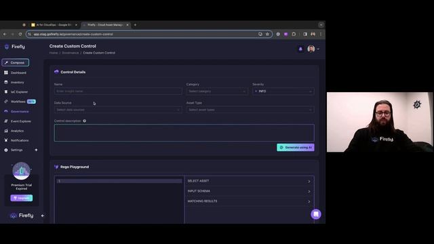
Task: Click the browser back arrow
Action: tap(5, 34)
